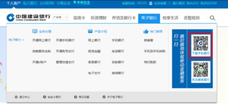The image size is (228, 106).
Task: Click the 演示中心 gear icon
Action: click(16, 97)
